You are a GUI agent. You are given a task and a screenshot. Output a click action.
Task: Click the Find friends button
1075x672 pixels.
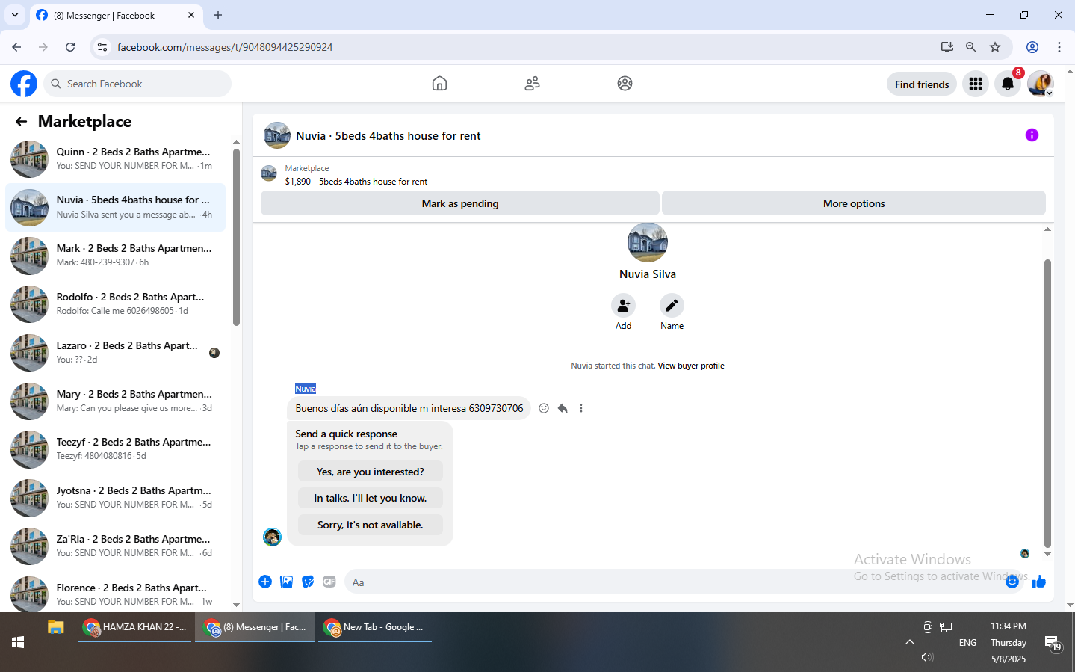[922, 84]
